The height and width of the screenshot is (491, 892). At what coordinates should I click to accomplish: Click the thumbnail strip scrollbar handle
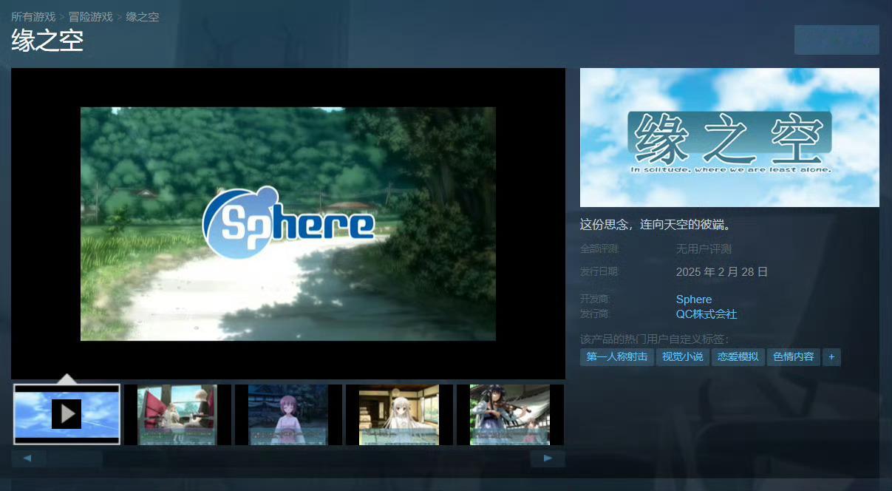75,458
